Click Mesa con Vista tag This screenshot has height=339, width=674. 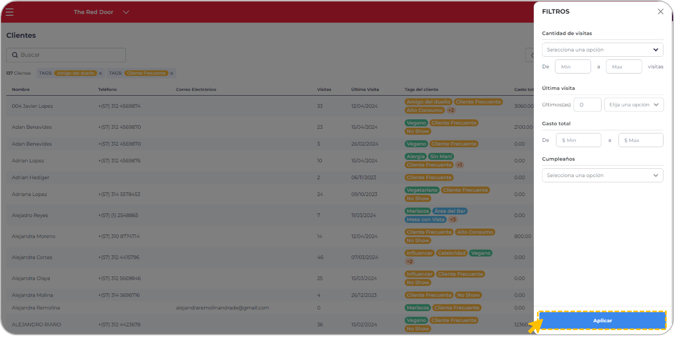425,220
